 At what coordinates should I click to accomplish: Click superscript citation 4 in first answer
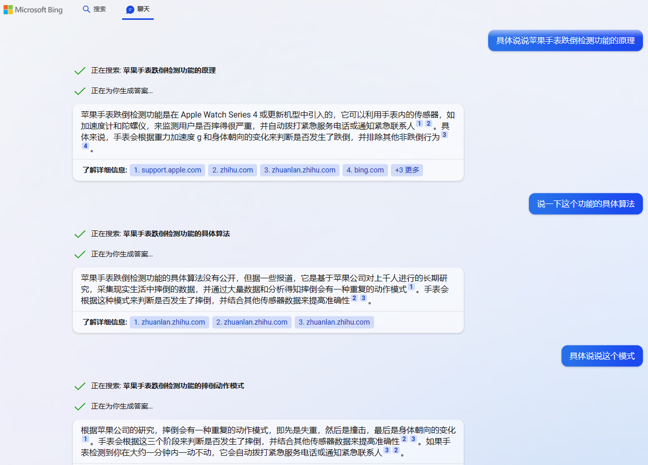point(85,146)
